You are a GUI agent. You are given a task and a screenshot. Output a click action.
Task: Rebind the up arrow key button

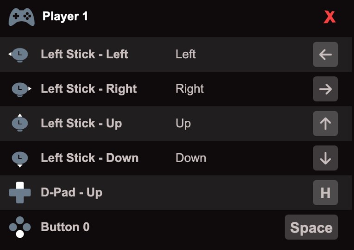[325, 124]
